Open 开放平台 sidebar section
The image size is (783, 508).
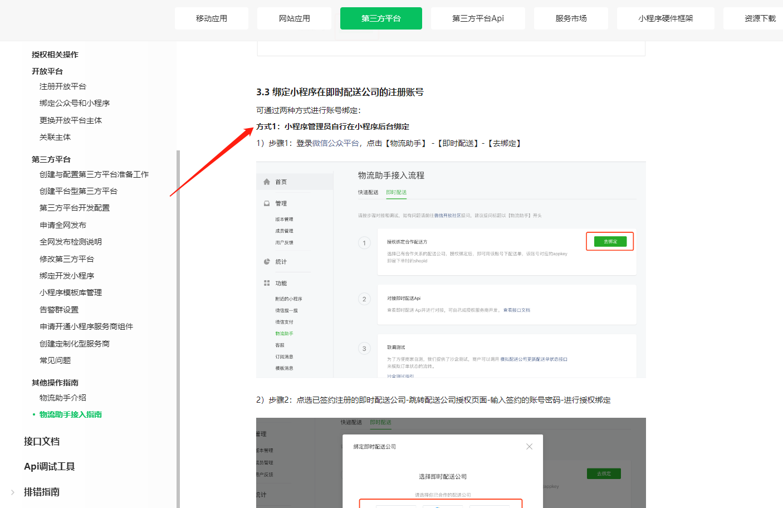47,71
